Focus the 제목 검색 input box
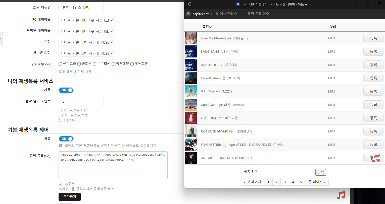 286,171
